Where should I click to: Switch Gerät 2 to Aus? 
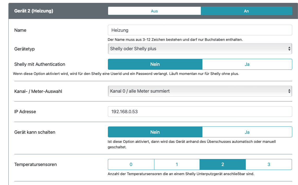pos(154,11)
